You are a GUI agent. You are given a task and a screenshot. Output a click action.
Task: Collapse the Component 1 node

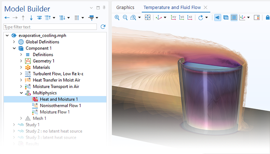14,48
